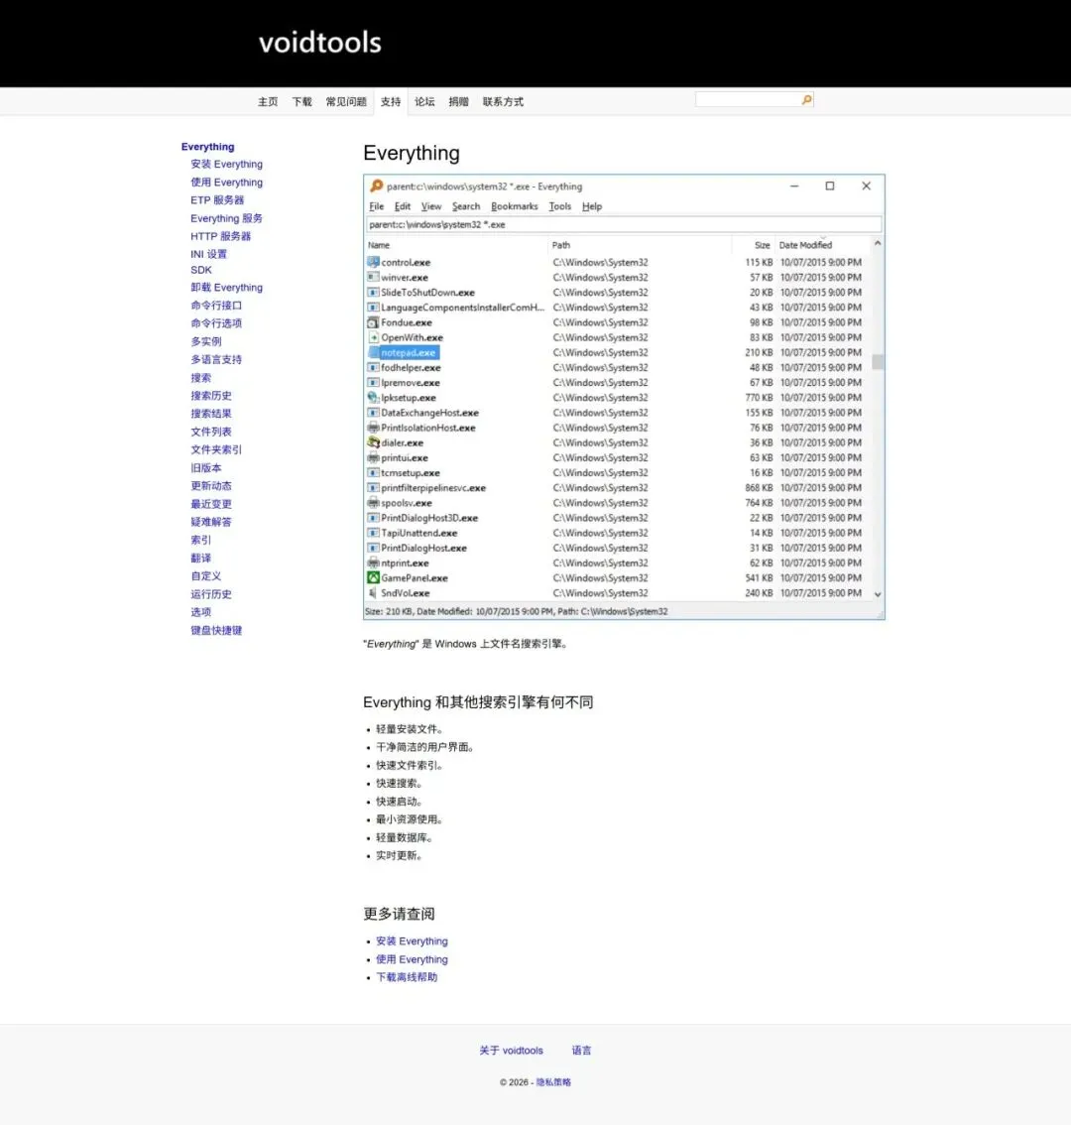Image resolution: width=1071 pixels, height=1125 pixels.
Task: Go to 文件夹索引 sidebar page
Action: point(216,449)
